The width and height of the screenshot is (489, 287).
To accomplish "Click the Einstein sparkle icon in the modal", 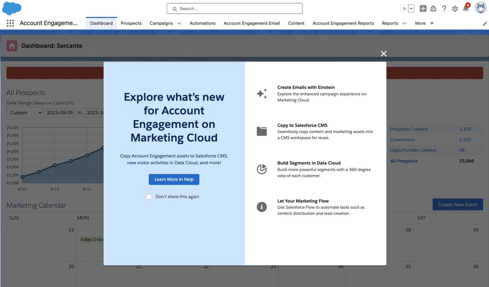I will coord(262,93).
